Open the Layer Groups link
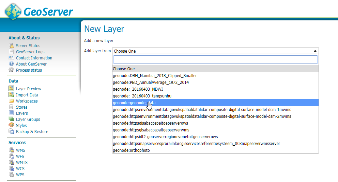Viewport: 338px width, 182px height. pos(28,119)
